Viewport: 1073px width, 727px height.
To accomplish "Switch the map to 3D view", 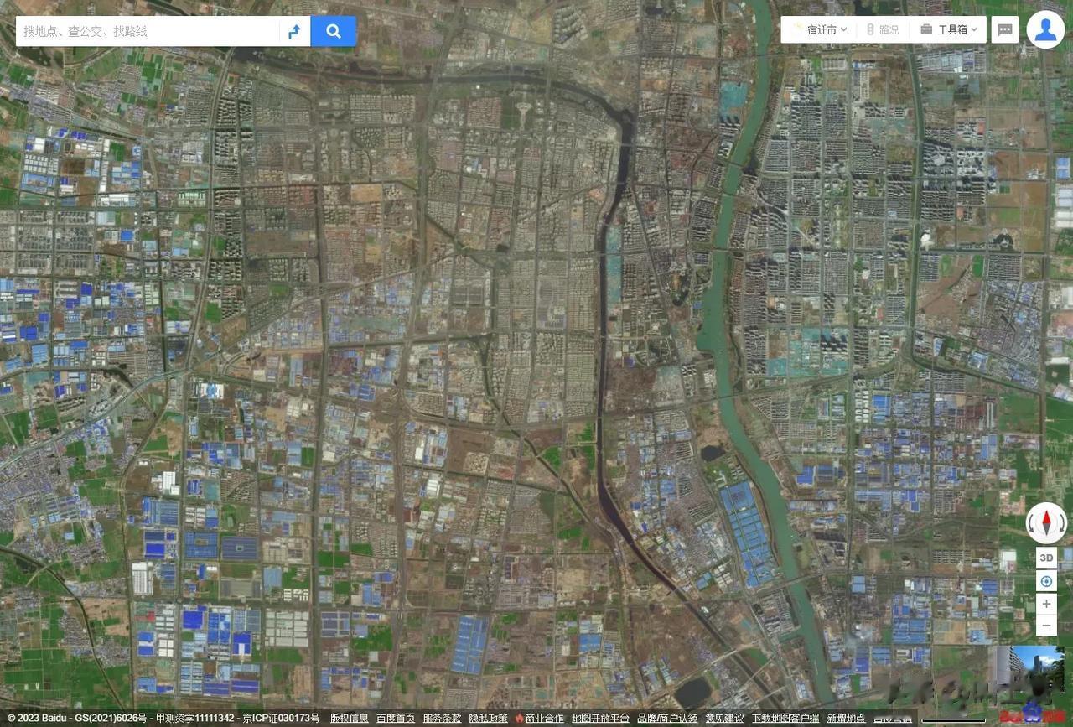I will [1046, 558].
